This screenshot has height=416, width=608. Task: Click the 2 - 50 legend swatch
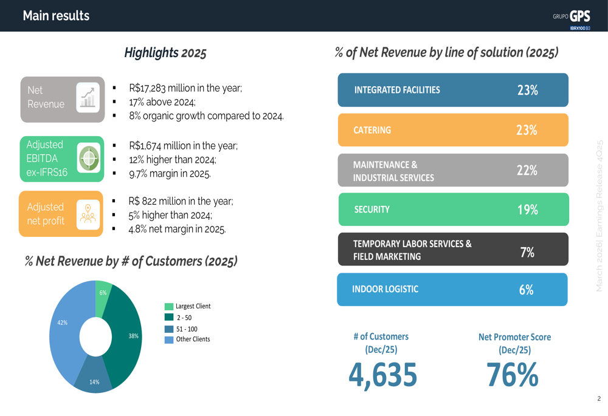[x=169, y=318]
